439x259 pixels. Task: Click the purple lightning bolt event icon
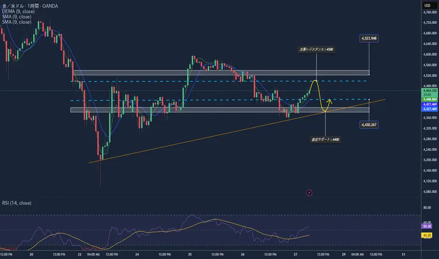309,193
